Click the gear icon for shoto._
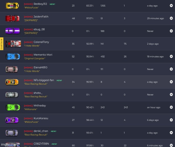The height and width of the screenshot is (147, 175). pyautogui.click(x=171, y=94)
